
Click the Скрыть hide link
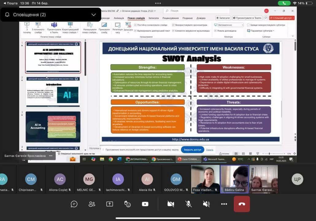[210, 149]
